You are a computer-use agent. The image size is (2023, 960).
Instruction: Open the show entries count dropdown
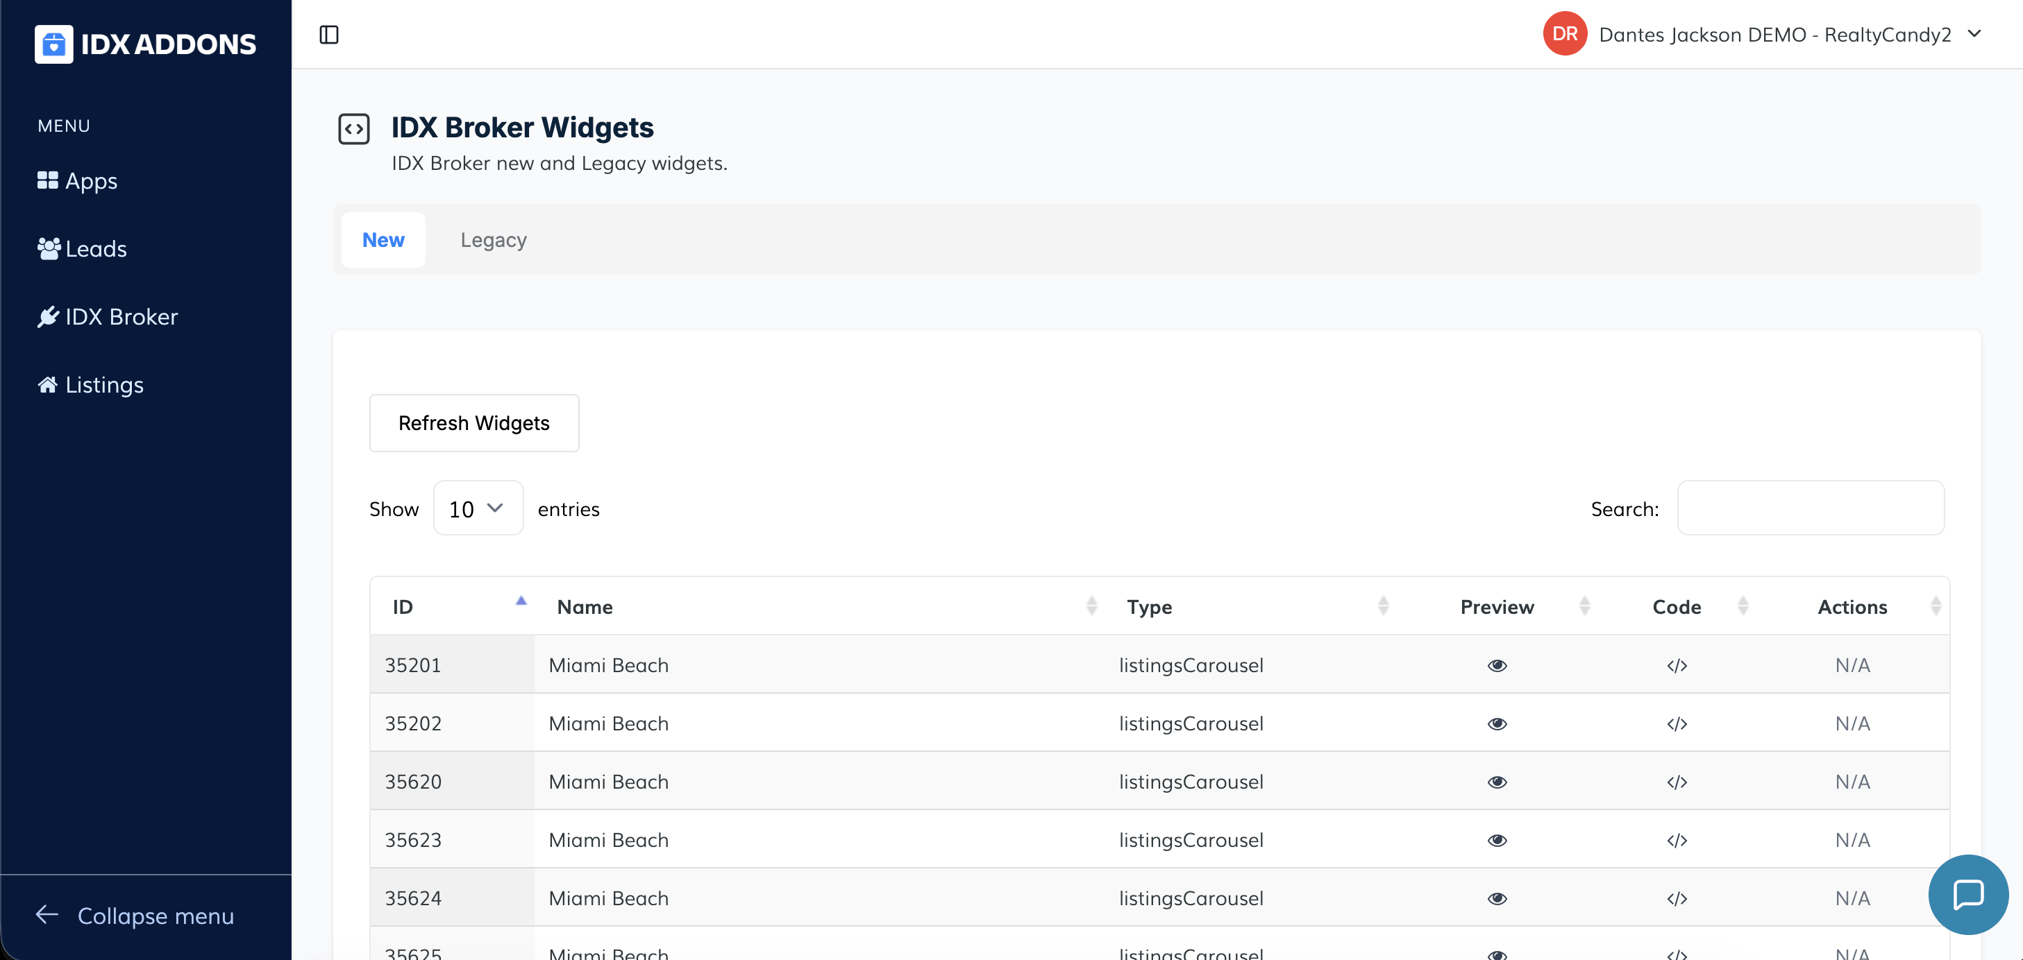click(478, 508)
